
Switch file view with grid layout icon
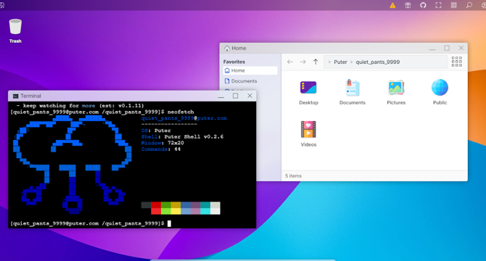click(456, 62)
